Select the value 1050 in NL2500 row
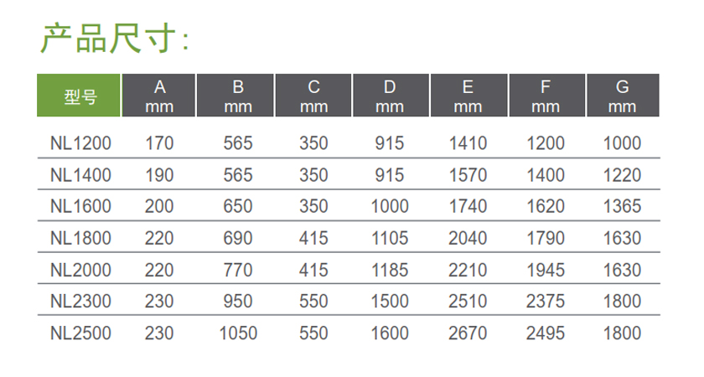Viewport: 704px width, 377px height. [x=238, y=333]
